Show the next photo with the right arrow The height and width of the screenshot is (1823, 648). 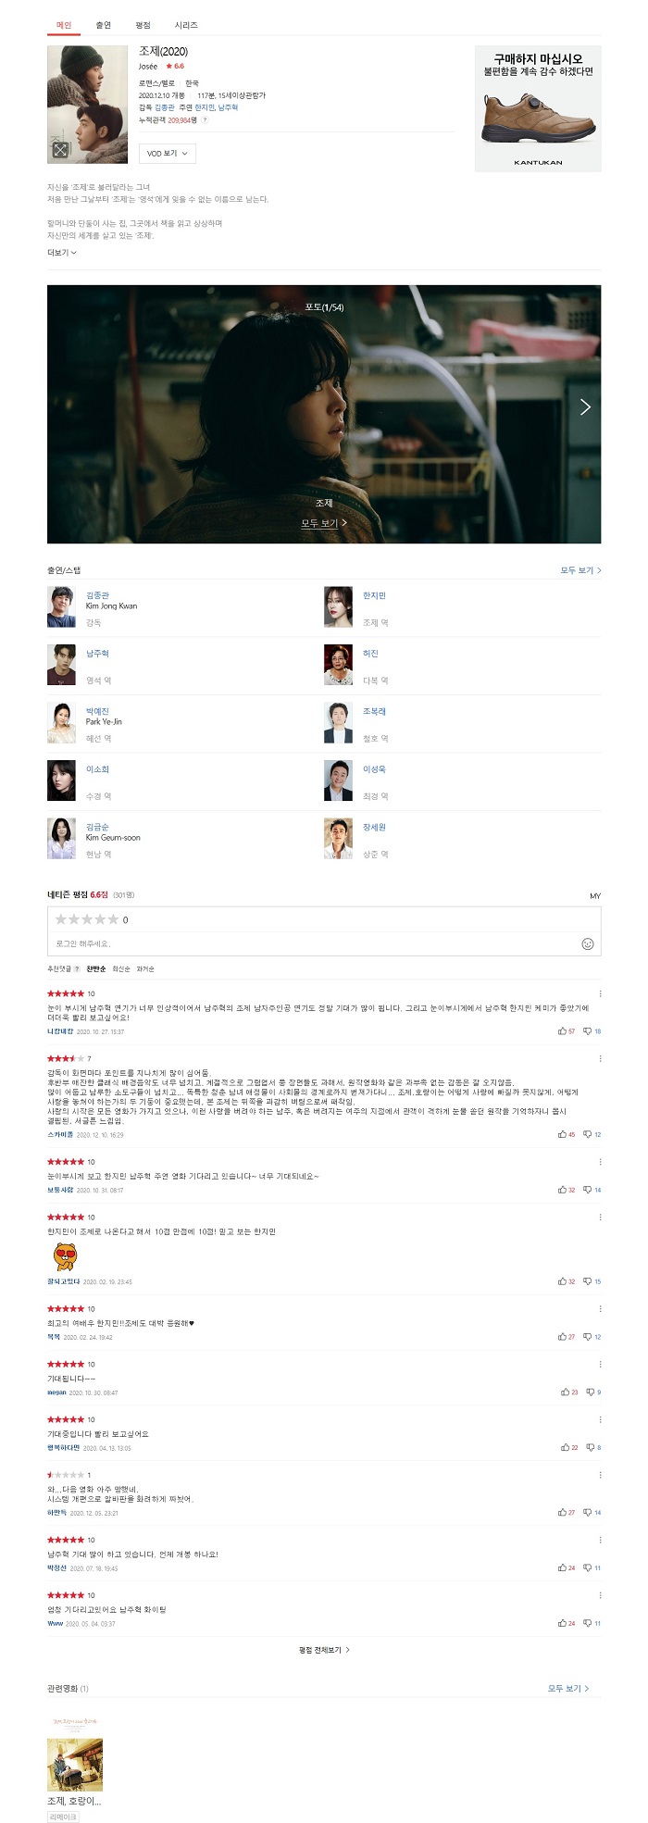585,406
